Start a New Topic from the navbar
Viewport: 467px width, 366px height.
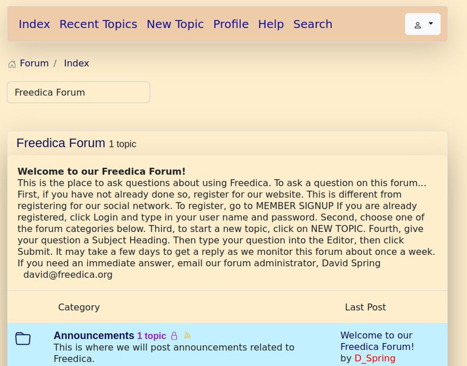[x=175, y=24]
